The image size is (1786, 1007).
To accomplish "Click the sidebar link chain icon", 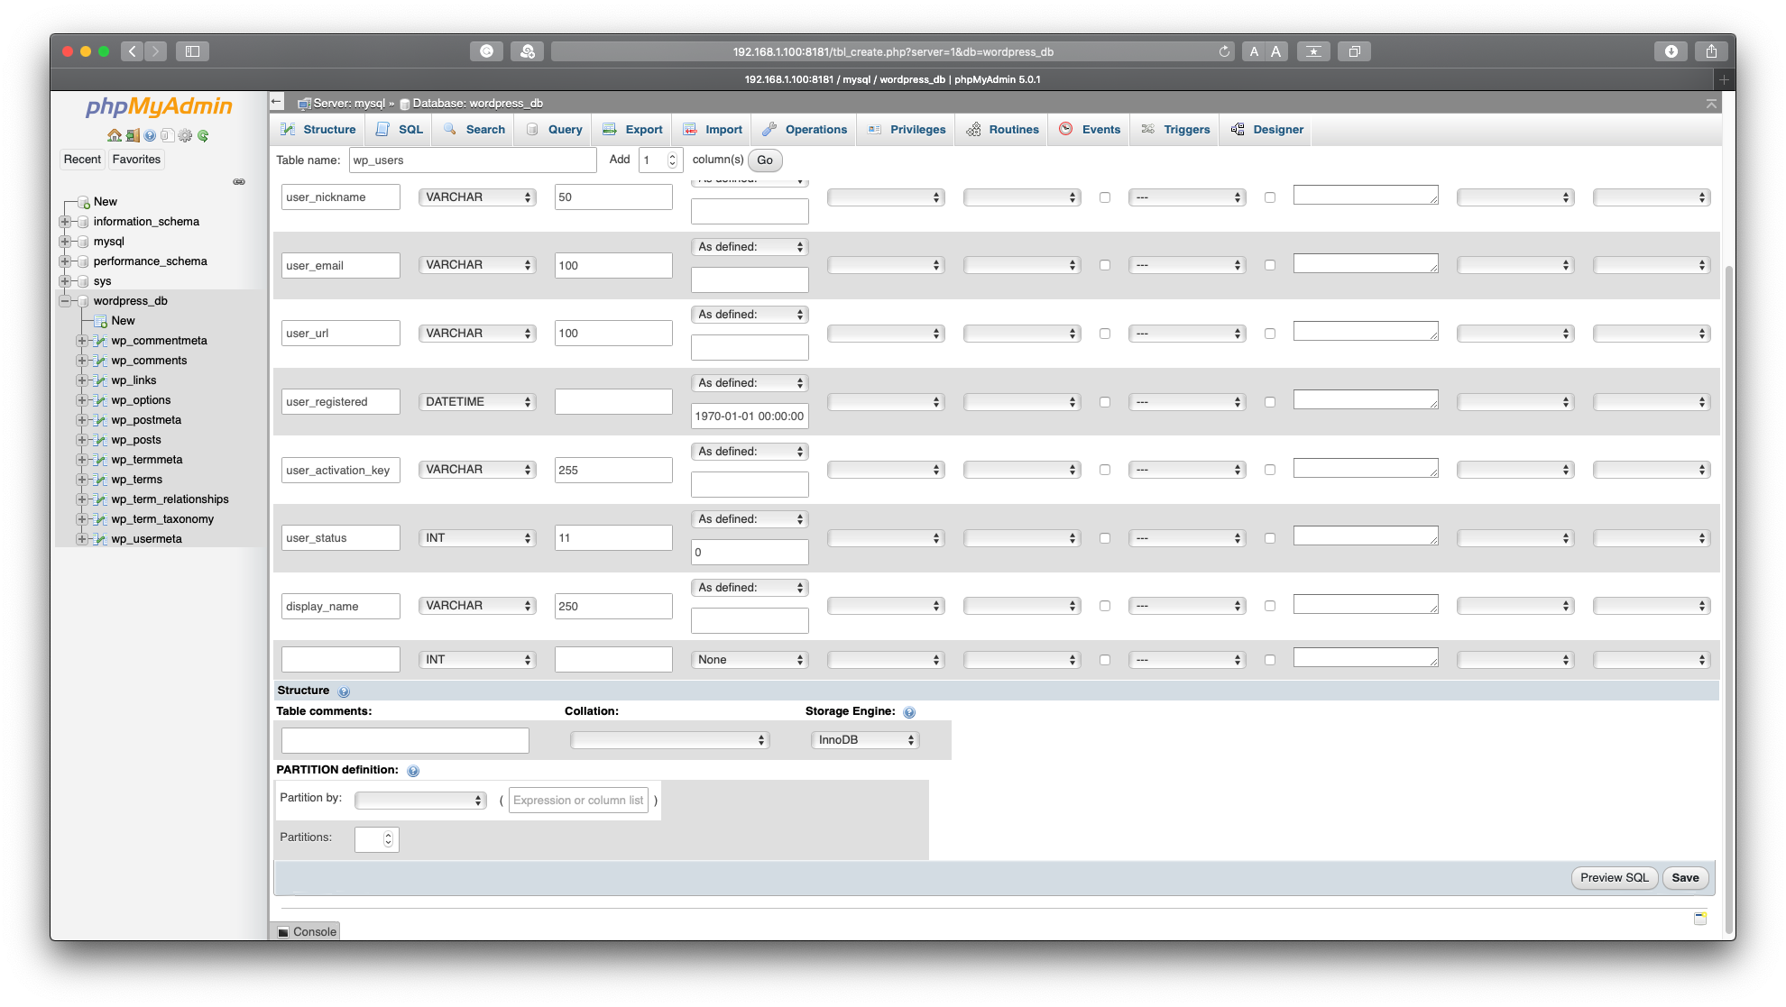I will [239, 182].
